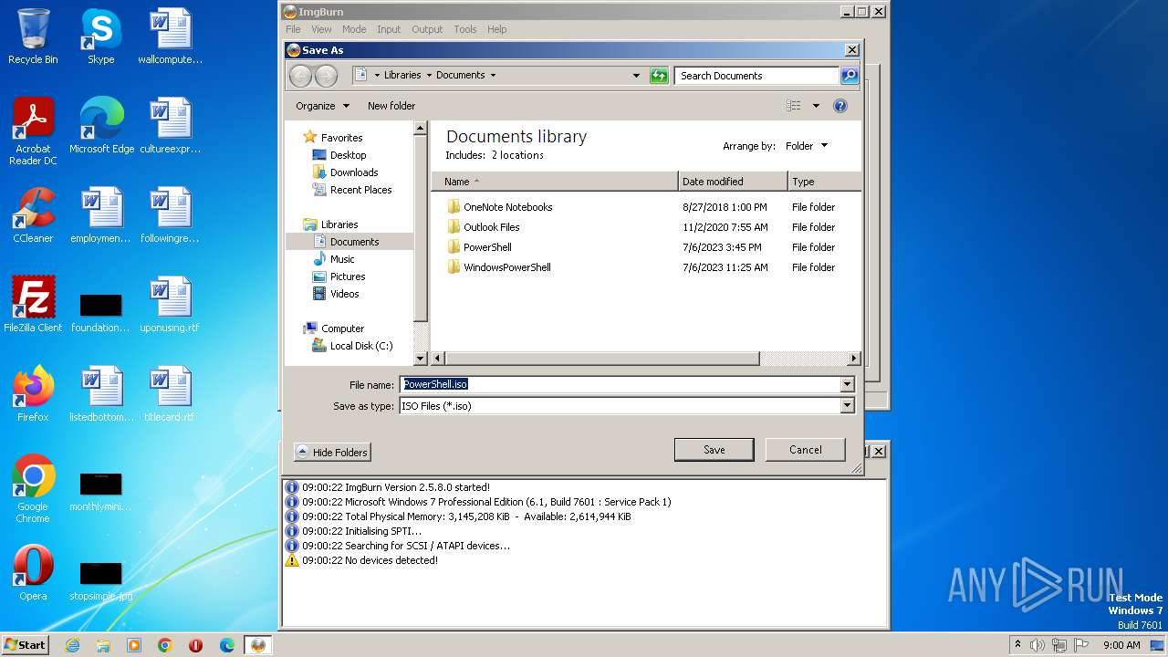The width and height of the screenshot is (1168, 657).
Task: Click the taskbar clock showing 9:00 AM
Action: pos(1121,645)
